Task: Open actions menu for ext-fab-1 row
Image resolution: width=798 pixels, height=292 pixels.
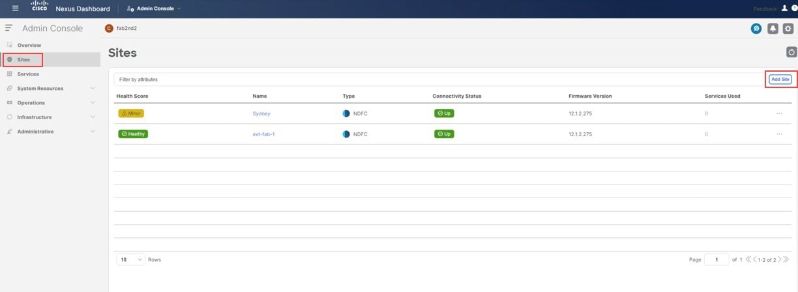Action: [x=779, y=134]
